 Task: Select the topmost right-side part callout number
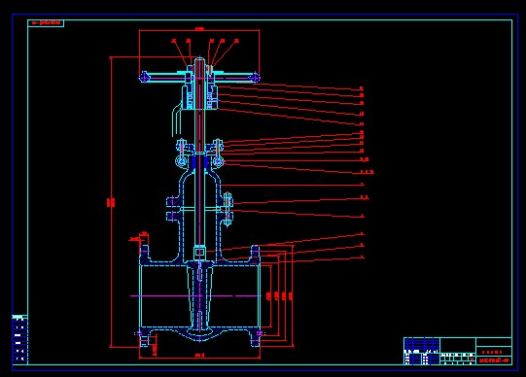pyautogui.click(x=362, y=88)
